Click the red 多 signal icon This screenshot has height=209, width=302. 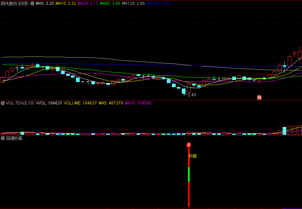[189, 145]
